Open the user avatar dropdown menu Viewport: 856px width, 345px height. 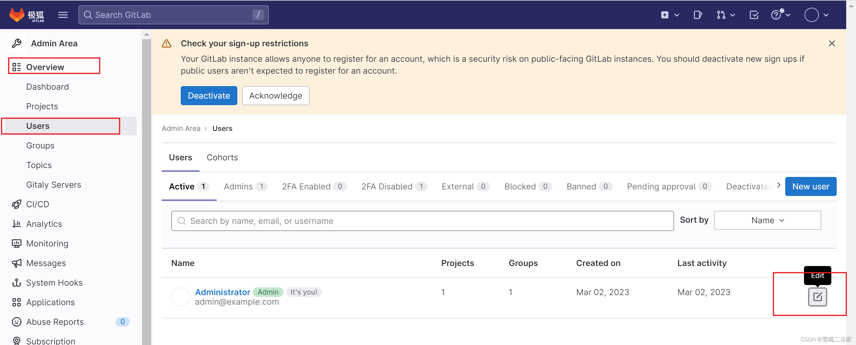coord(816,15)
